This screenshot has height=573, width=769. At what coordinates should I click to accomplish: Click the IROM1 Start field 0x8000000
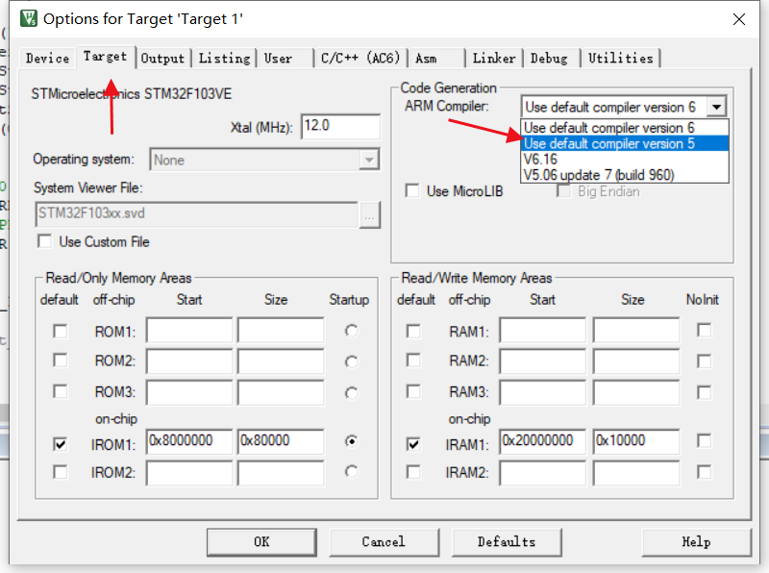pyautogui.click(x=189, y=441)
